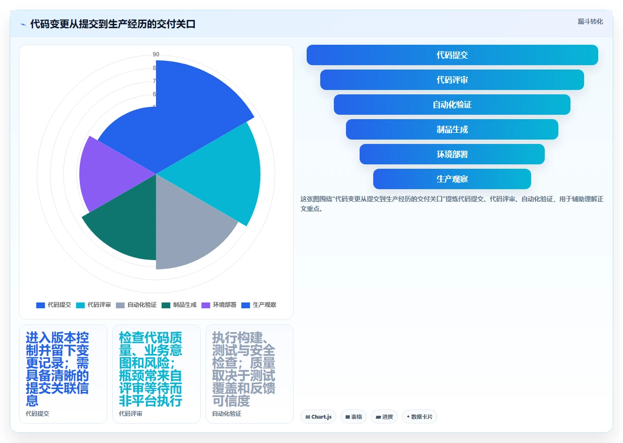
Task: Toggle the 代码提交 legend color swatch
Action: coord(40,305)
